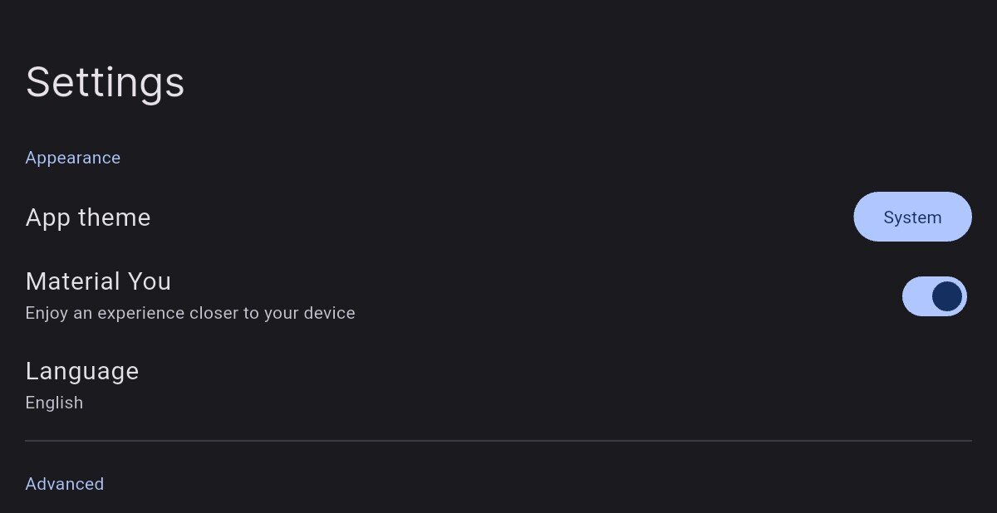Click the Material You description text
Image resolution: width=997 pixels, height=513 pixels.
(190, 314)
